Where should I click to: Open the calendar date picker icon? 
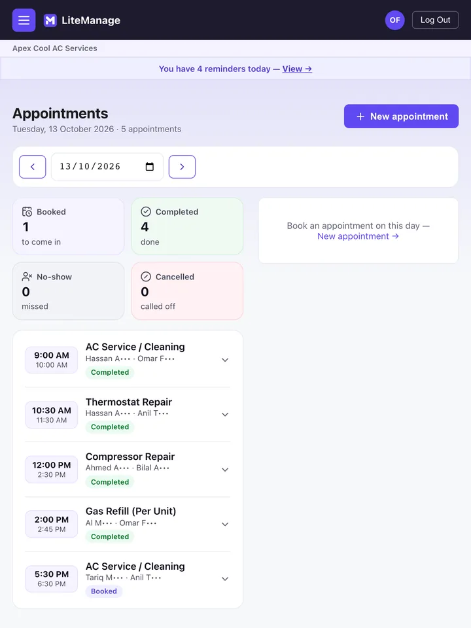tap(149, 167)
